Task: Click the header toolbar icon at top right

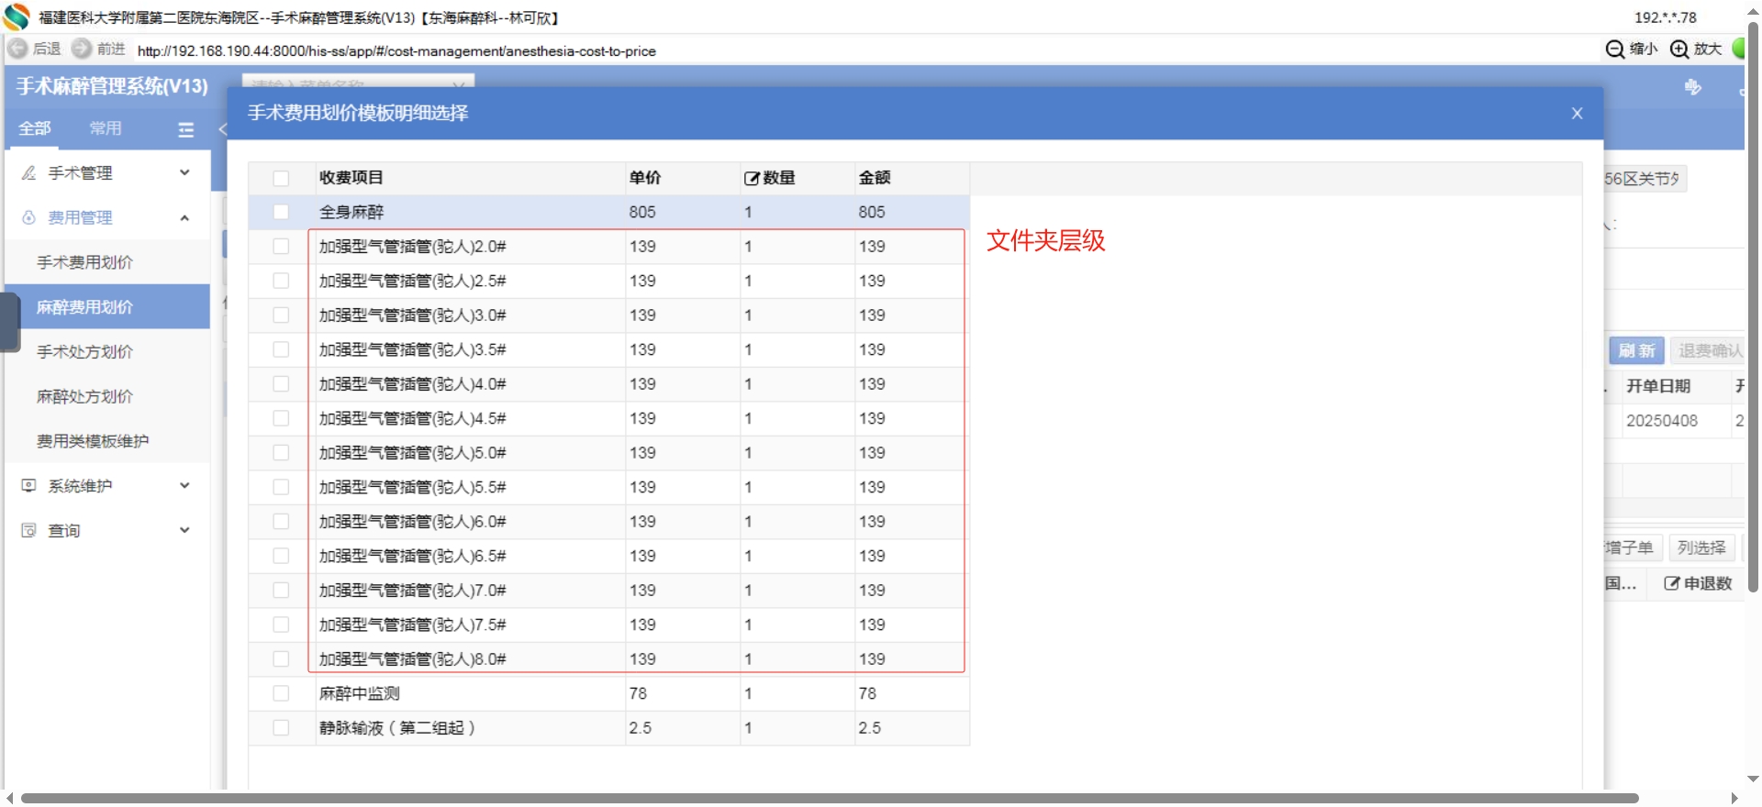Action: [1693, 87]
